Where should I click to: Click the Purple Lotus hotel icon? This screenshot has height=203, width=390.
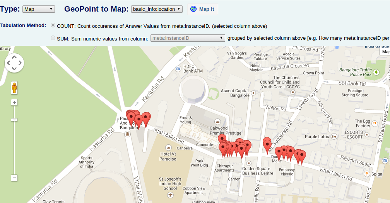point(334,137)
